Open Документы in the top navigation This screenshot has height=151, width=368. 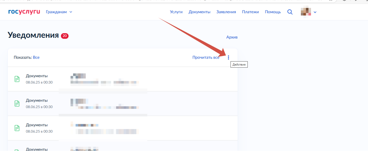pyautogui.click(x=199, y=12)
